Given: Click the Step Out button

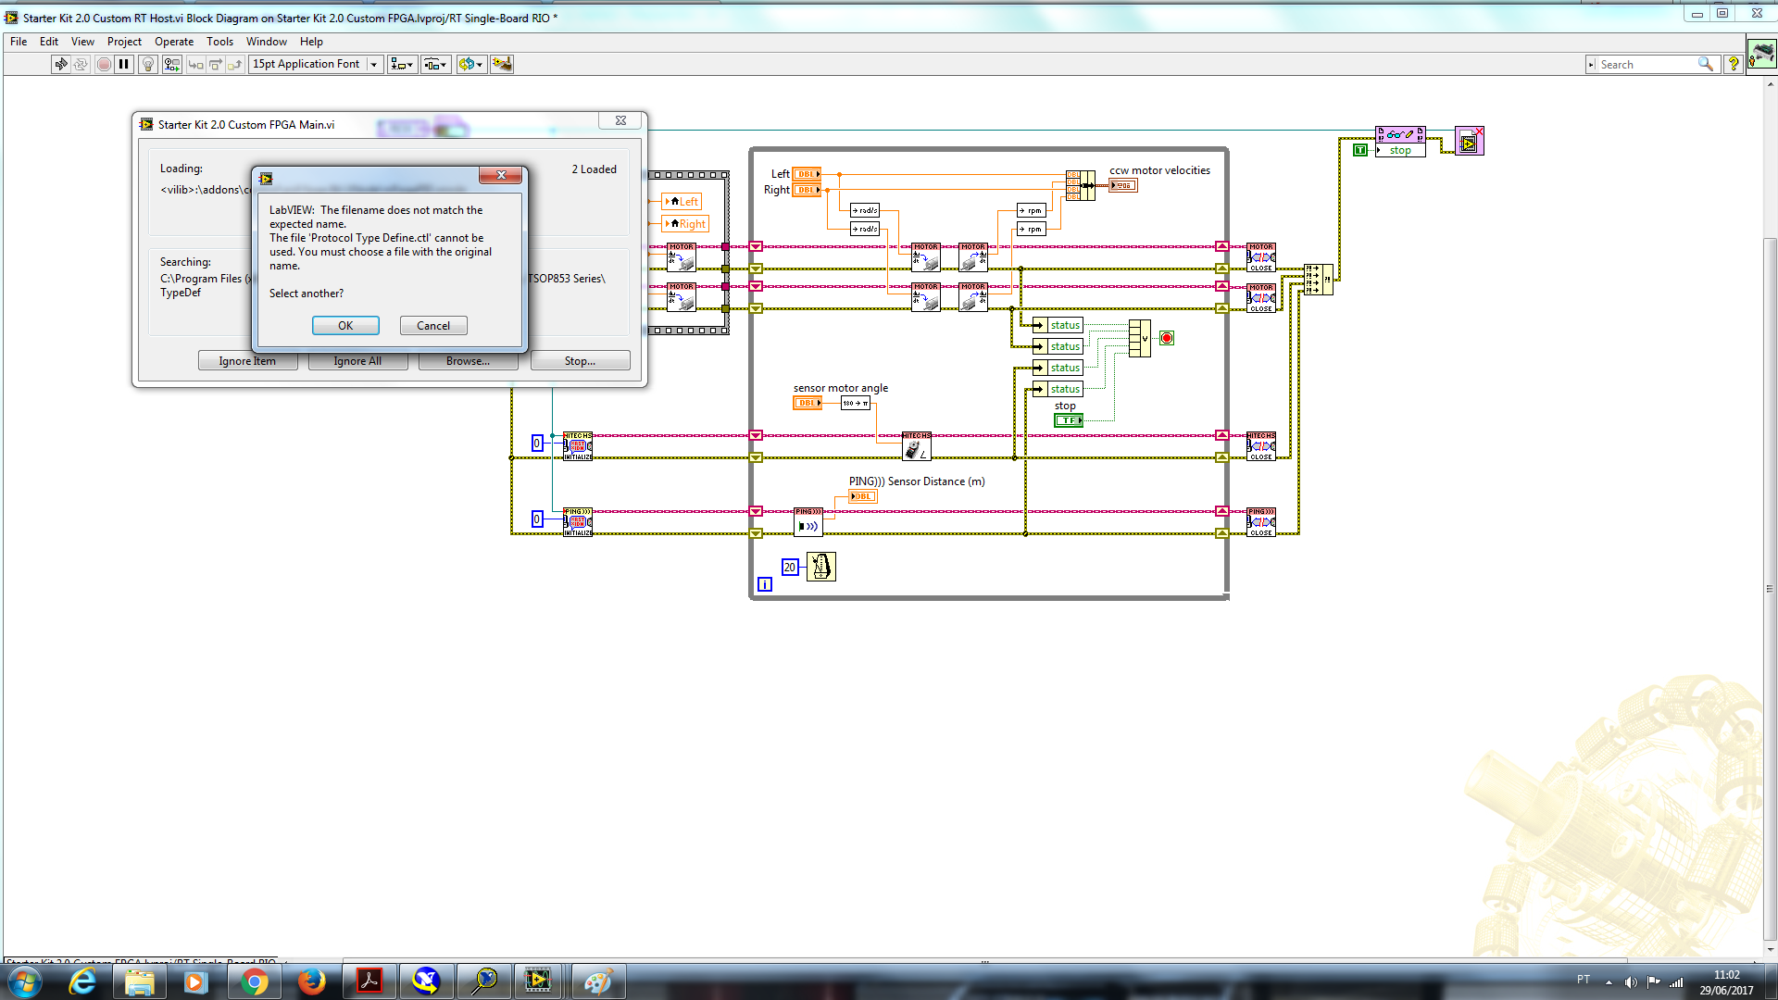Looking at the screenshot, I should coord(235,64).
